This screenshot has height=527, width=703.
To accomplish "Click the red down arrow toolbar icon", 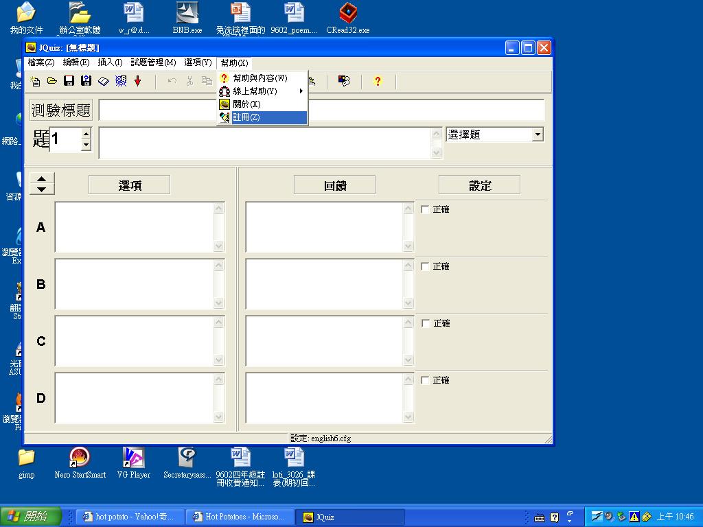I will pyautogui.click(x=137, y=82).
